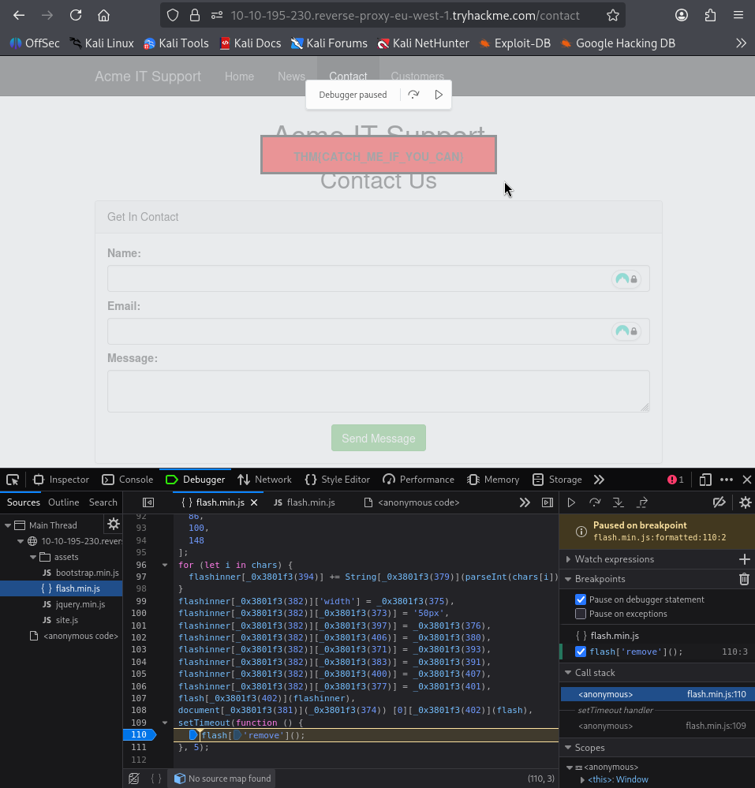755x788 pixels.
Task: Collapse the right debugger pane toggle icon
Action: [548, 502]
